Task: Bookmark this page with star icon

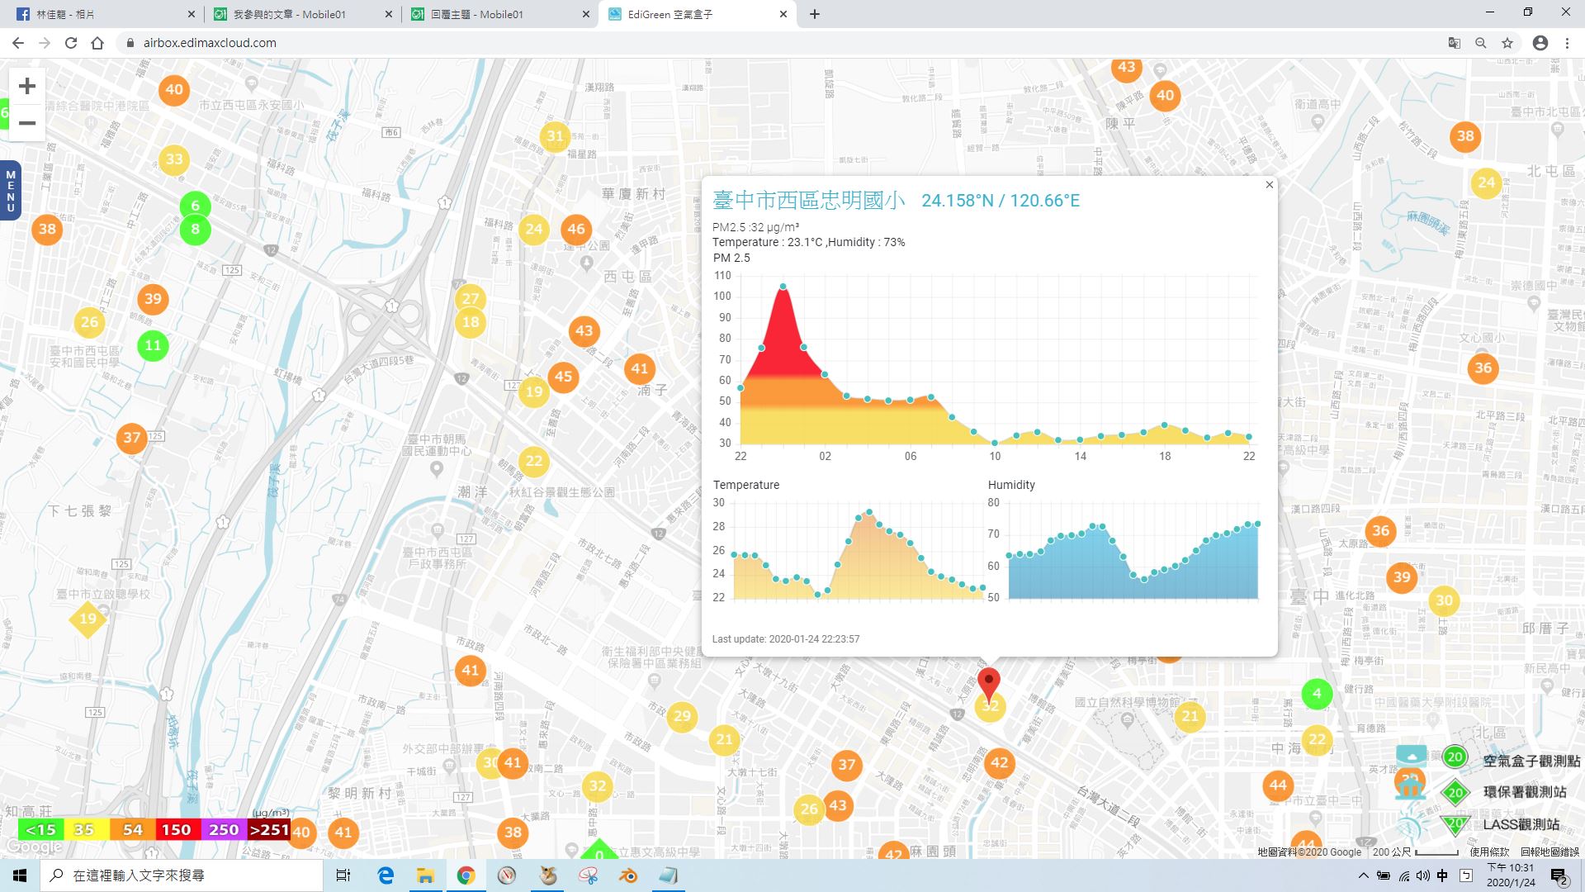Action: [x=1507, y=43]
